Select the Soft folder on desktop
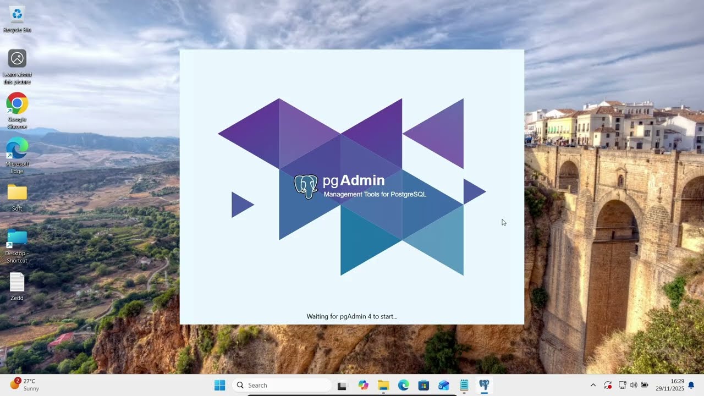The width and height of the screenshot is (704, 396). click(17, 197)
